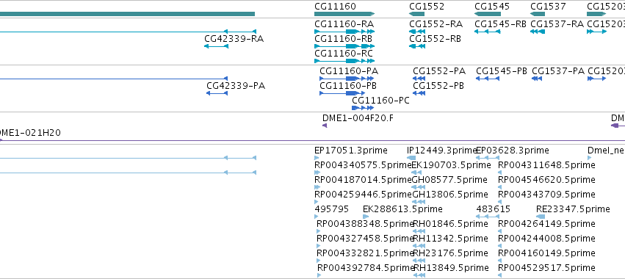
Task: Select EST IP12449.3prime
Action: point(441,151)
